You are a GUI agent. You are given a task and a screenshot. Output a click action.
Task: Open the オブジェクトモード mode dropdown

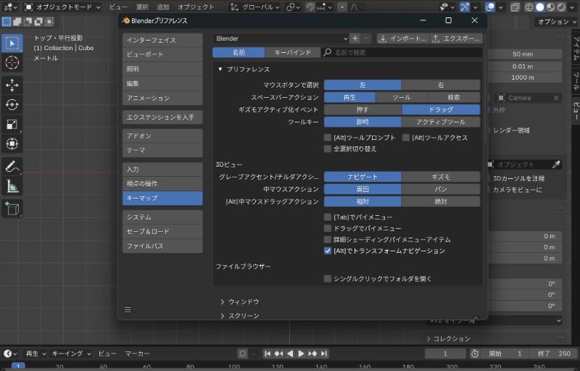point(62,7)
